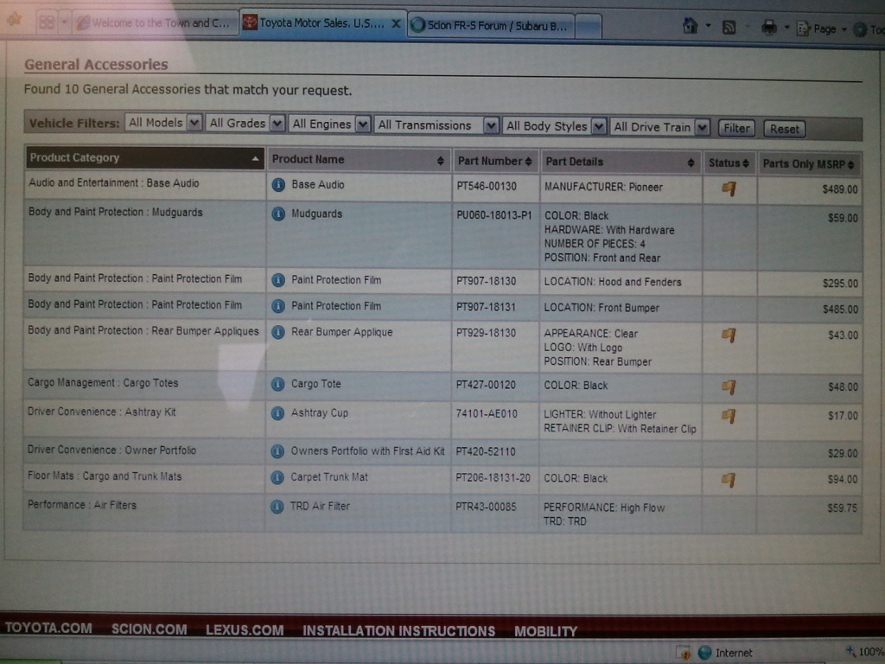
Task: Switch to Scion FR-S Forum tab
Action: 489,25
